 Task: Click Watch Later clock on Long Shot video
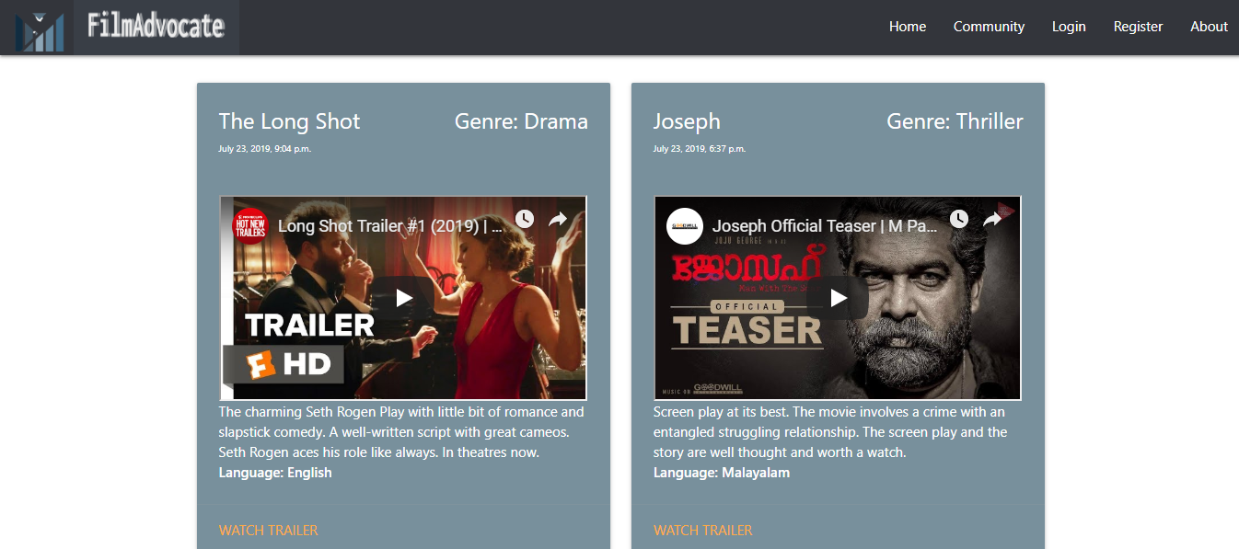click(x=524, y=219)
